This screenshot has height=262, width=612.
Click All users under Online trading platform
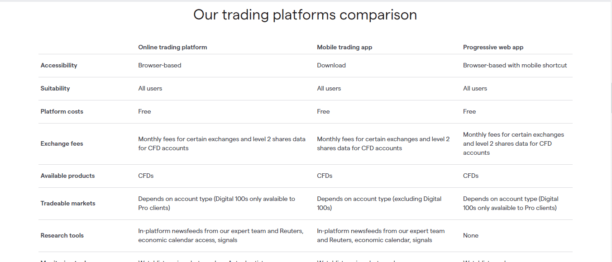(150, 88)
